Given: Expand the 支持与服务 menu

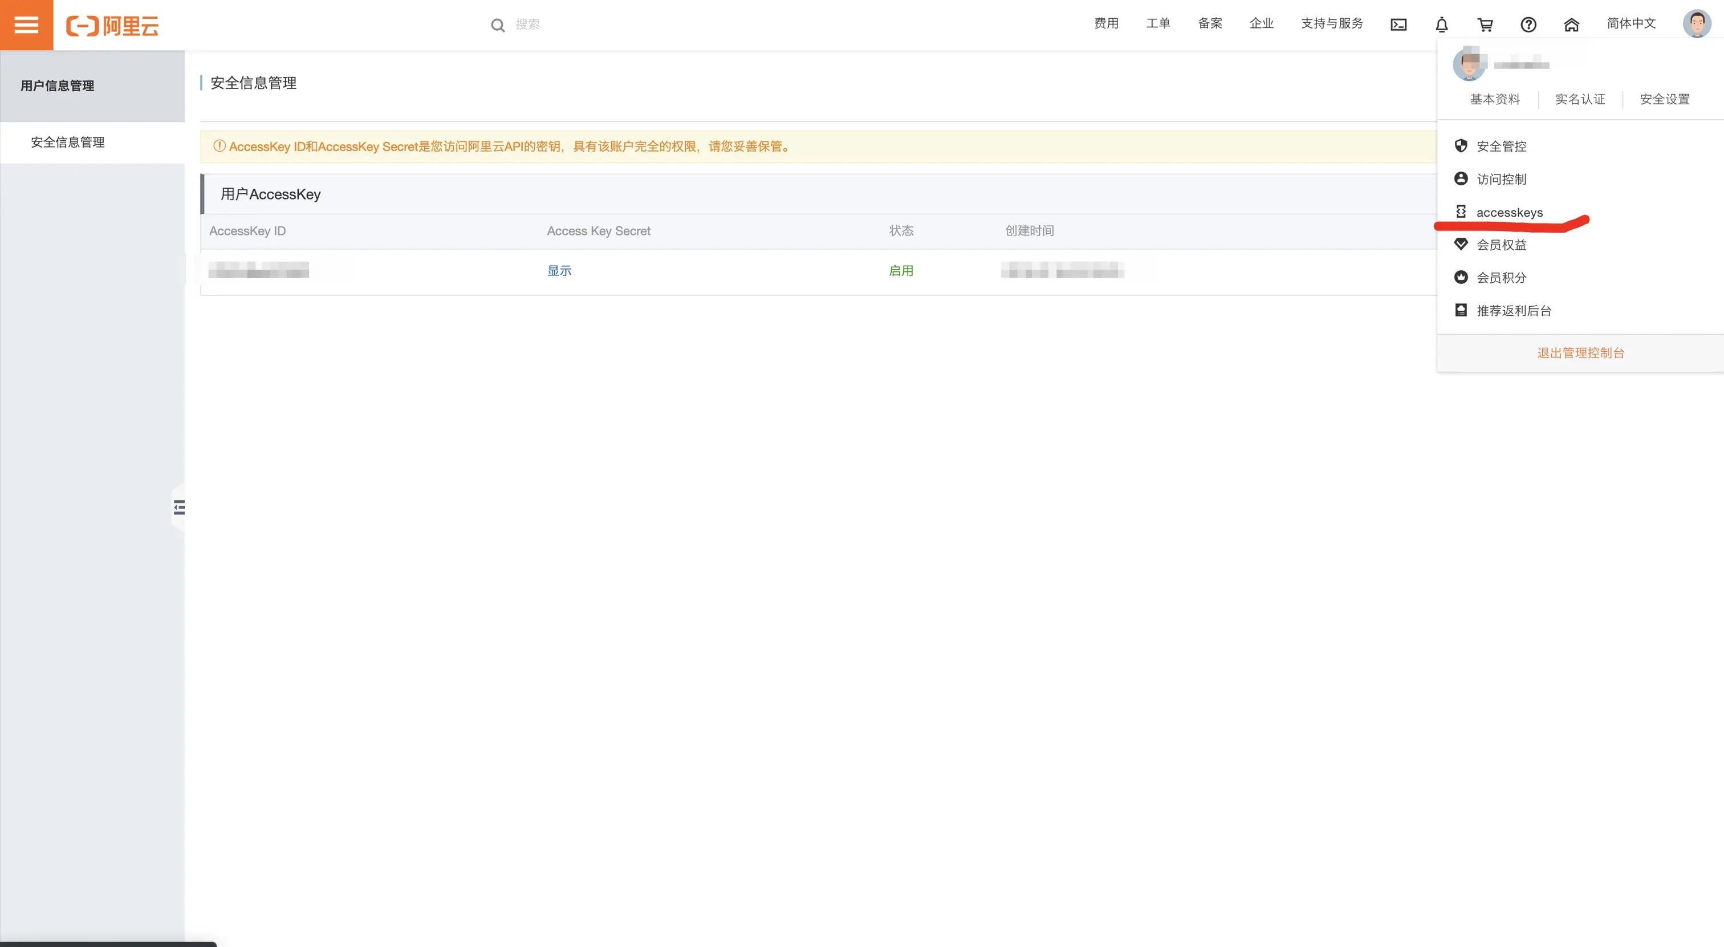Looking at the screenshot, I should tap(1332, 23).
